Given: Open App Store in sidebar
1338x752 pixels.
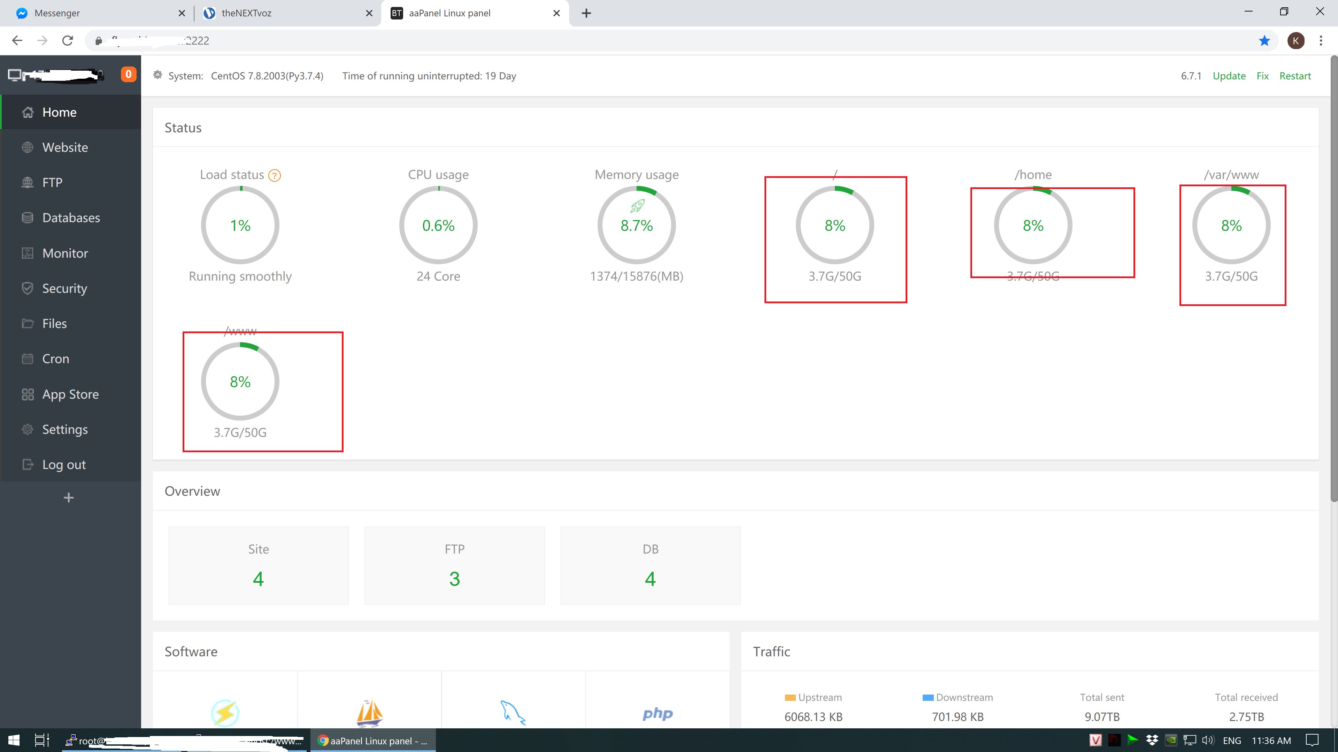Looking at the screenshot, I should [70, 394].
